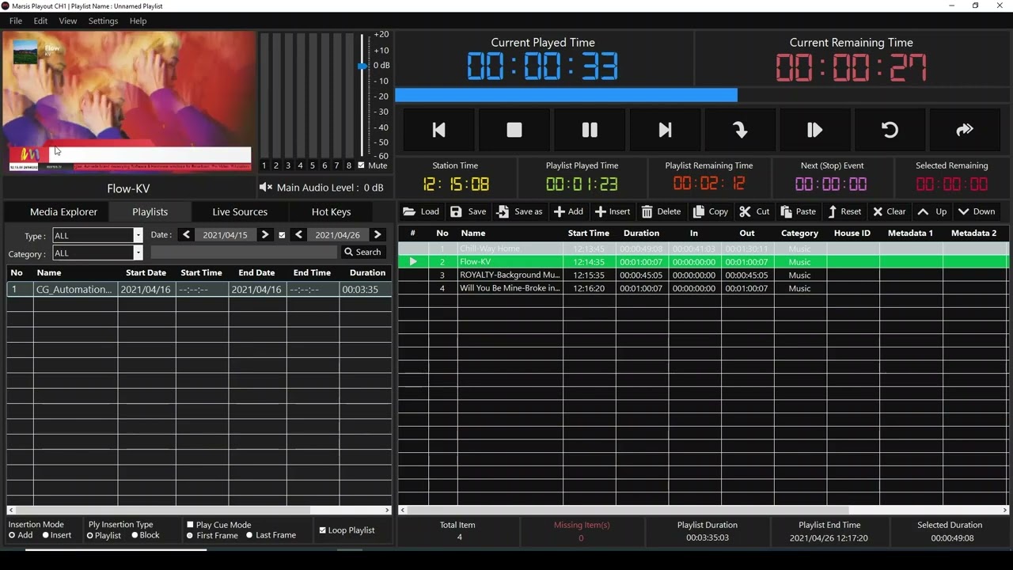
Task: Select Add insertion mode radio
Action: coord(12,535)
